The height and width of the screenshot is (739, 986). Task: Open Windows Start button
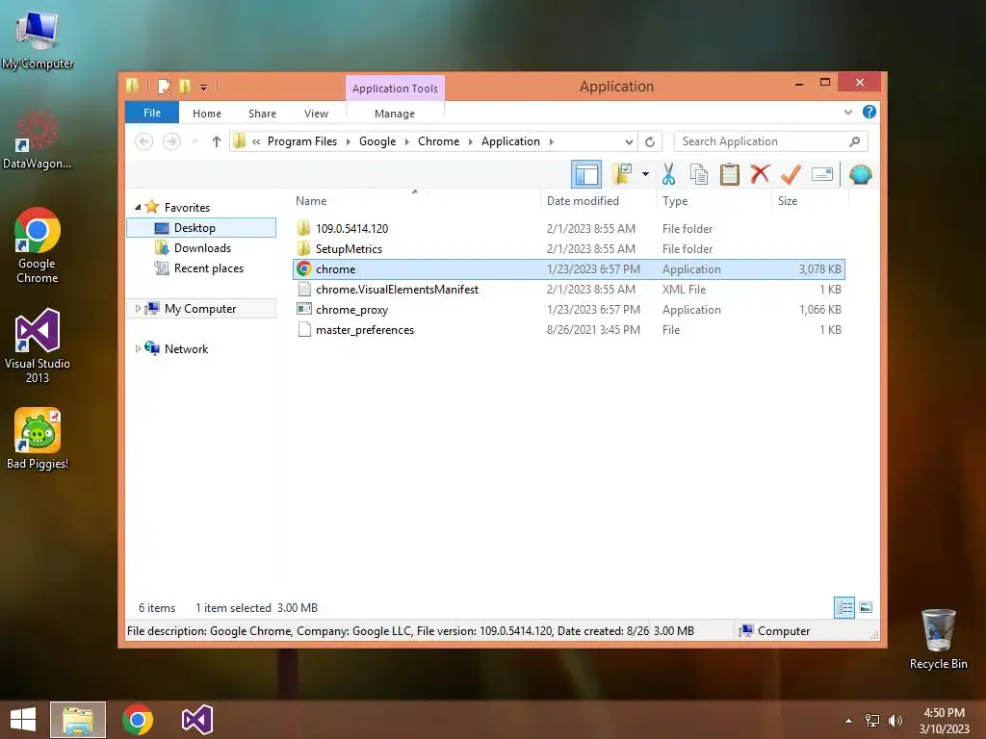tap(23, 720)
